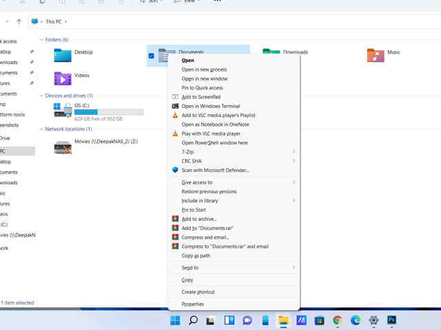Screen dimensions: 441x330
Task: Click the VLC cone beside Play with VLC
Action: [x=175, y=133]
